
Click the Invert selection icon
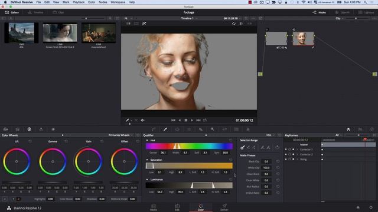[277, 147]
